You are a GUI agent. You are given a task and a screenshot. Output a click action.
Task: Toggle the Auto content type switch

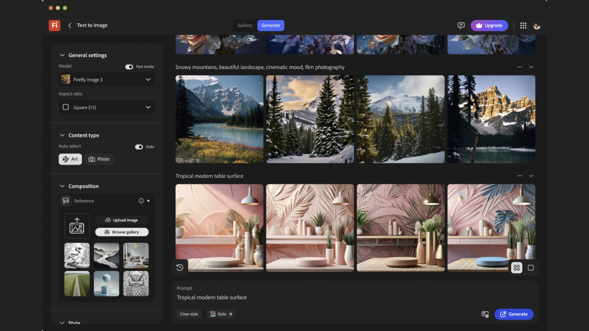click(x=139, y=147)
